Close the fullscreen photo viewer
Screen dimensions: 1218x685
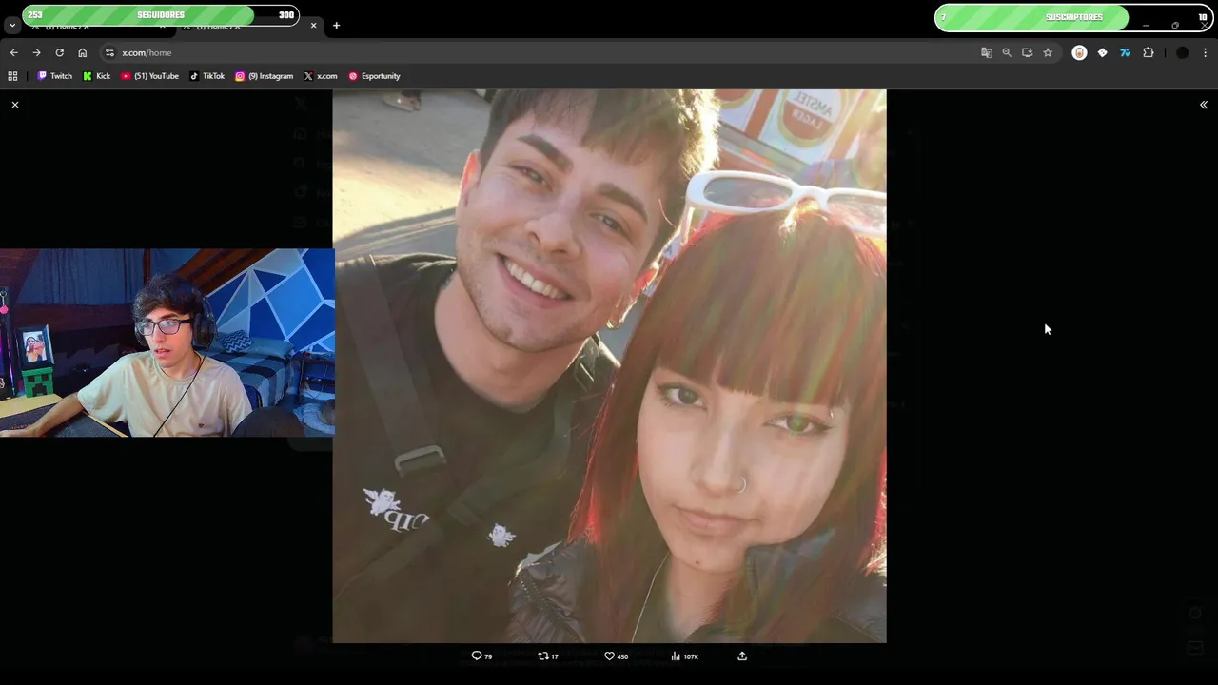click(x=15, y=105)
